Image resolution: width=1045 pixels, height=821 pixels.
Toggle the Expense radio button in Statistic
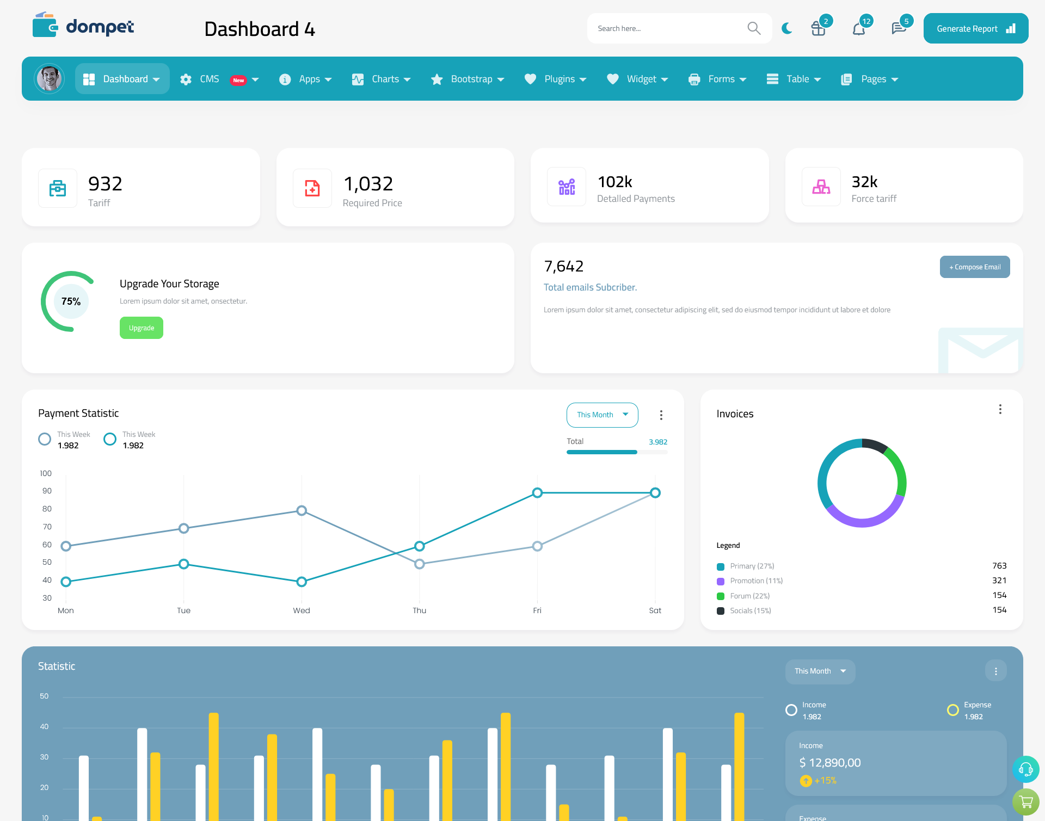click(x=952, y=706)
